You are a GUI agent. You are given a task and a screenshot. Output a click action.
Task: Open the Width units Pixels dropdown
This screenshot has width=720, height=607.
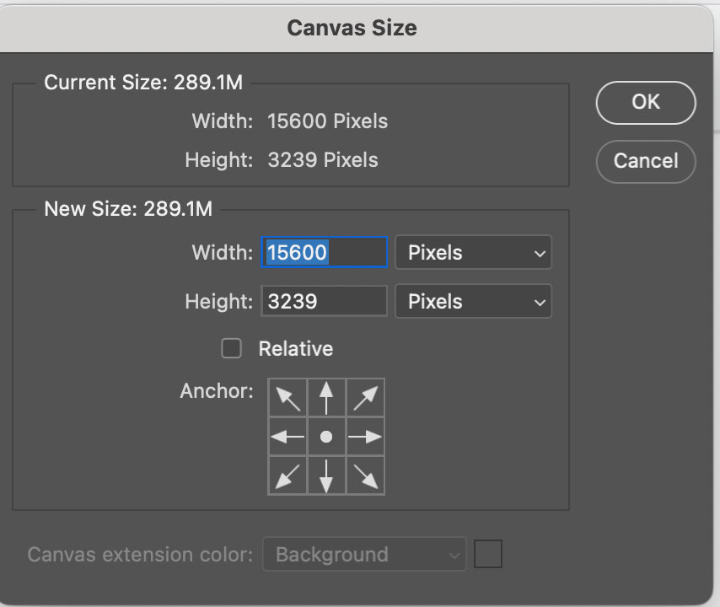point(474,253)
